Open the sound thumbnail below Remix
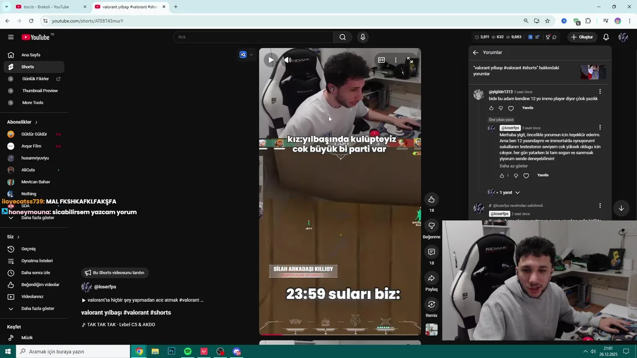637x358 pixels. [x=431, y=329]
